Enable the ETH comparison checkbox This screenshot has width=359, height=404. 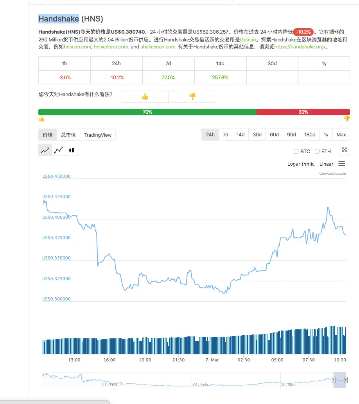[x=317, y=152]
